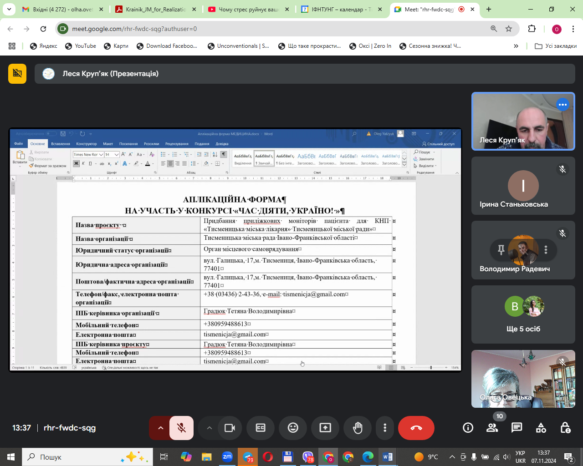Raise your hand in the meeting
The height and width of the screenshot is (466, 583).
358,428
